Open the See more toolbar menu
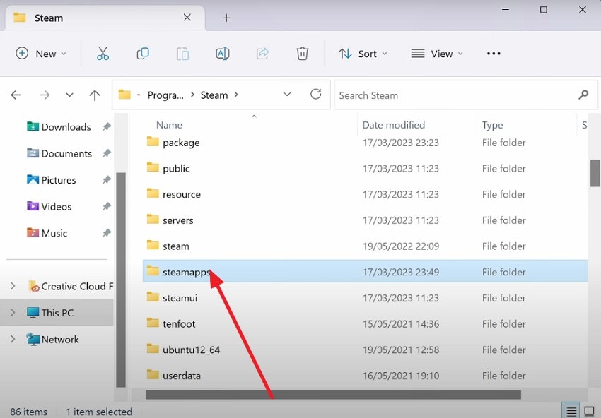The width and height of the screenshot is (601, 418). click(493, 53)
